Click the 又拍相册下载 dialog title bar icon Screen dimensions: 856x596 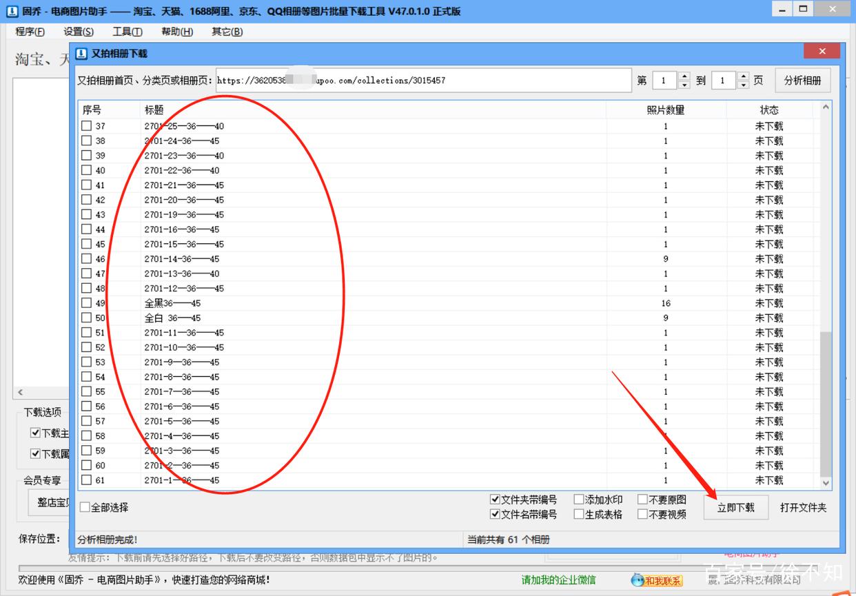(x=82, y=53)
